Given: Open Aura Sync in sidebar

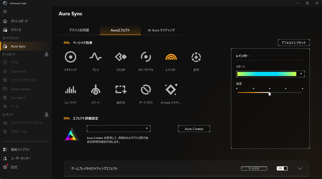Looking at the screenshot, I should point(25,46).
